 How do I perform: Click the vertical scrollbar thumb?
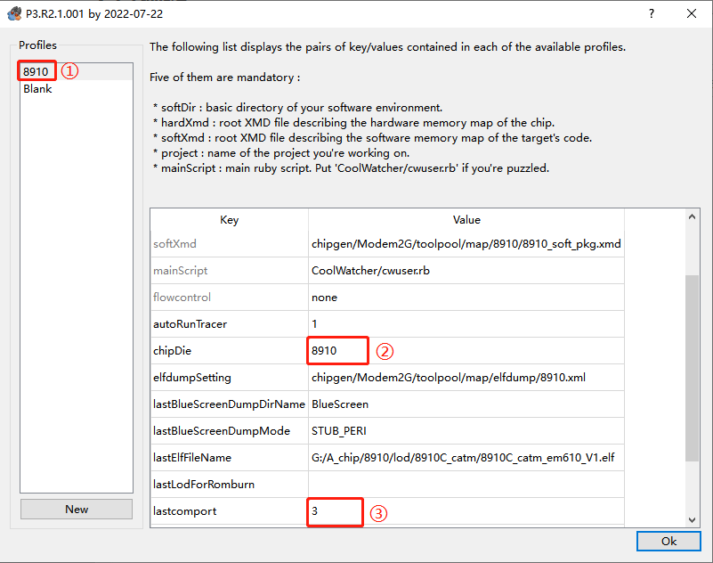(x=693, y=368)
